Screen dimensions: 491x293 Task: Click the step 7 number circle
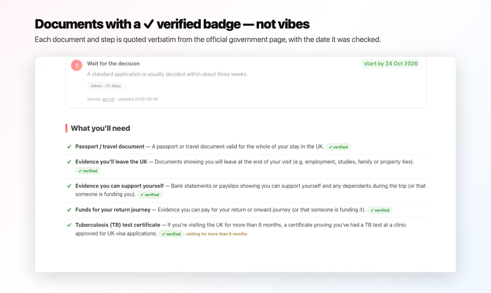pyautogui.click(x=77, y=66)
